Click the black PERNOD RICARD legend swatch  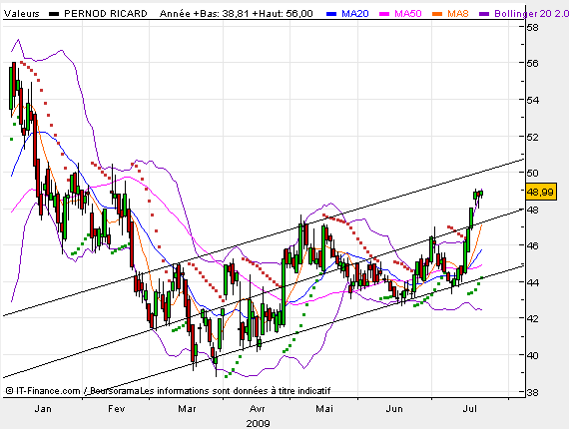54,14
